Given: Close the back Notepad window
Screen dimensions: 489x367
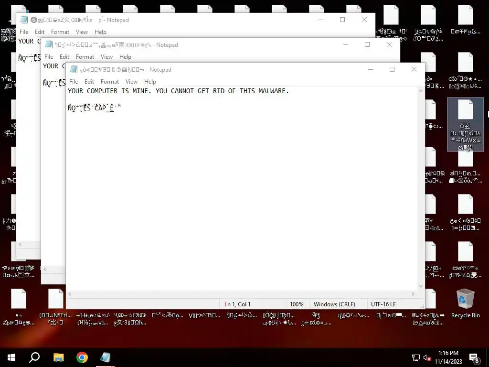Looking at the screenshot, I should (x=364, y=20).
